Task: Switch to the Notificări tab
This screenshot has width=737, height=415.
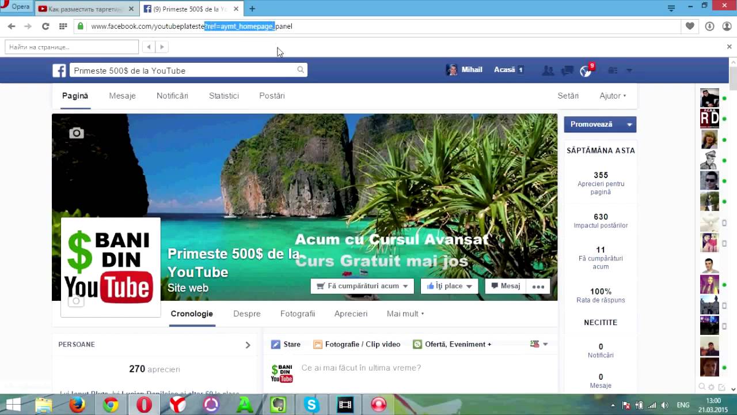Action: [172, 96]
